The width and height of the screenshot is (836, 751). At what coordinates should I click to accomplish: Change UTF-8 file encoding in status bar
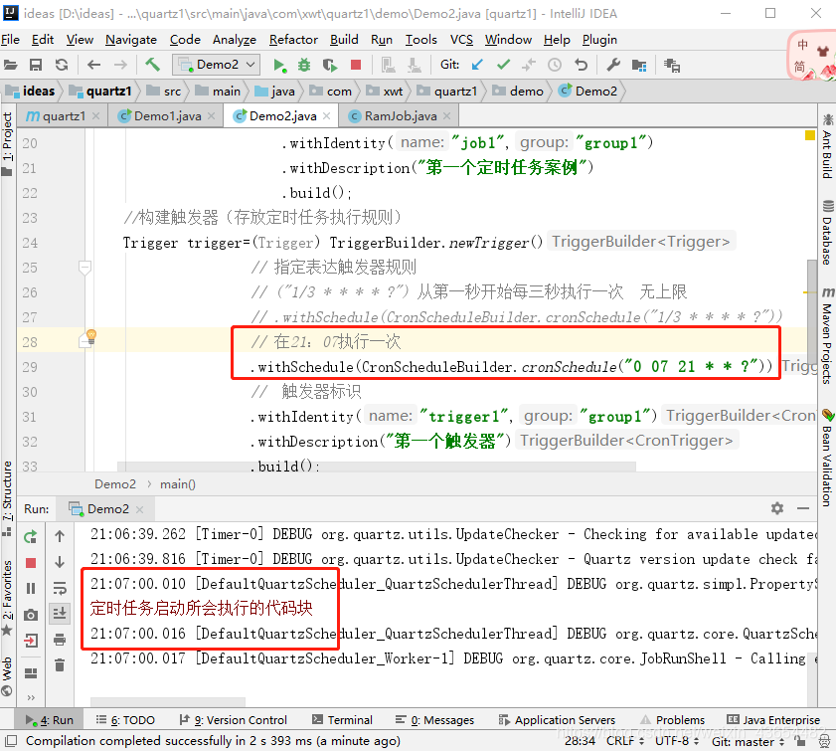point(676,741)
